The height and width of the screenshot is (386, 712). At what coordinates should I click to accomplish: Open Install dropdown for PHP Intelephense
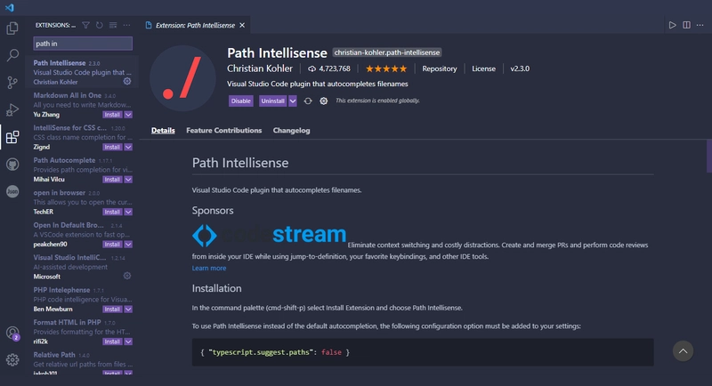pyautogui.click(x=128, y=310)
